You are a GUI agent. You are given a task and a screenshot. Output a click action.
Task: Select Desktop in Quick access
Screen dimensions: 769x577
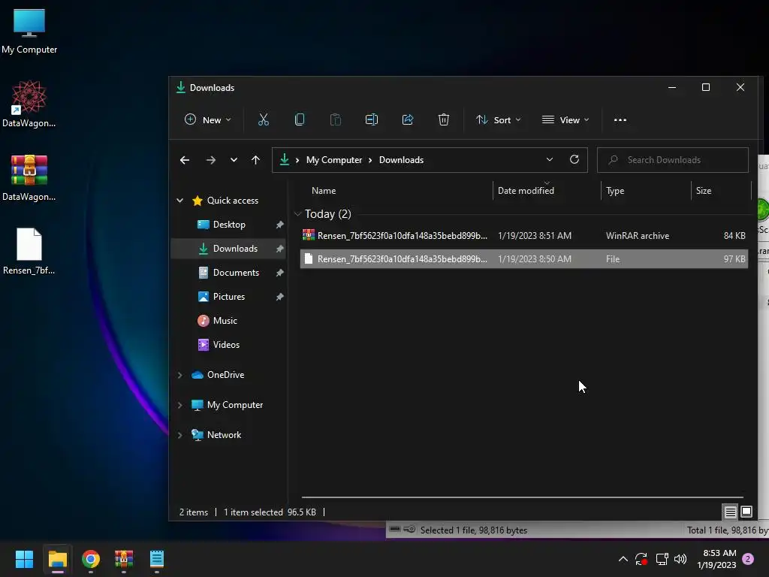click(229, 224)
